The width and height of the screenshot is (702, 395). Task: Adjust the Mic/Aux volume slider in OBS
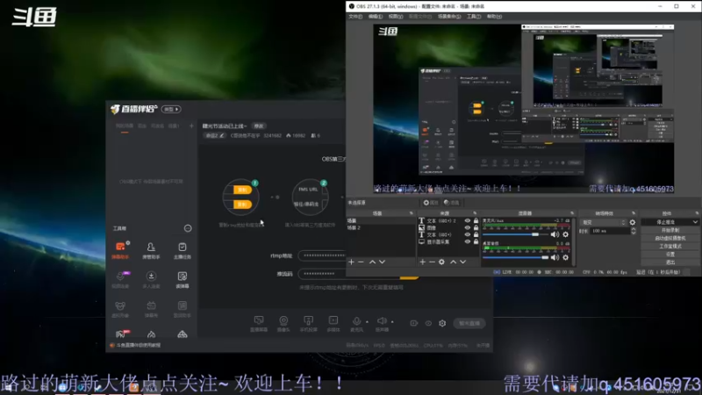pos(515,234)
